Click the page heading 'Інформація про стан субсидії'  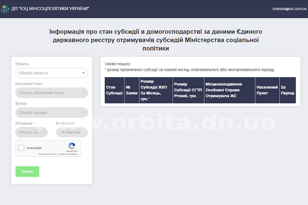[156, 40]
